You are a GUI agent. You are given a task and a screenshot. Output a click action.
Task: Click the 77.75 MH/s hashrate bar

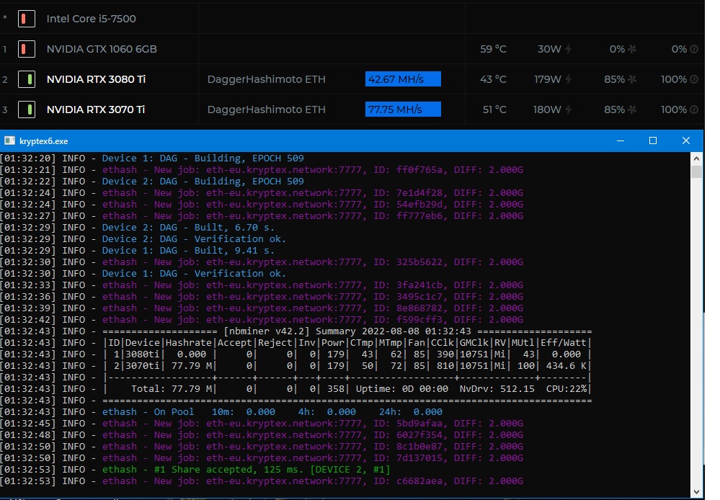[x=403, y=110]
